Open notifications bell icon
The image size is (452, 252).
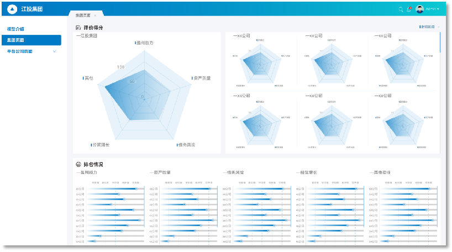click(409, 9)
